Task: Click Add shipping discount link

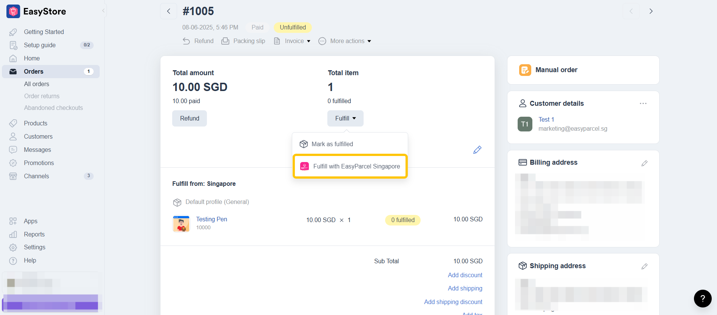Action: (x=453, y=302)
